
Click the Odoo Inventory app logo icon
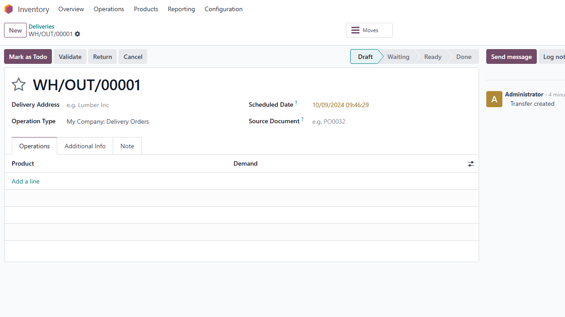tap(8, 9)
